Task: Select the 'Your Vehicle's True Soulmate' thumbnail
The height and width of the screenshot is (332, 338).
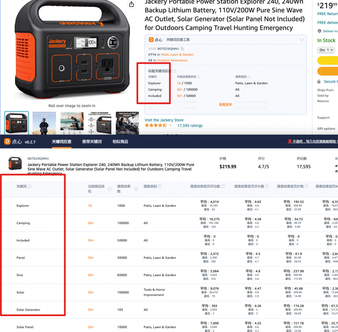Action: click(x=127, y=123)
